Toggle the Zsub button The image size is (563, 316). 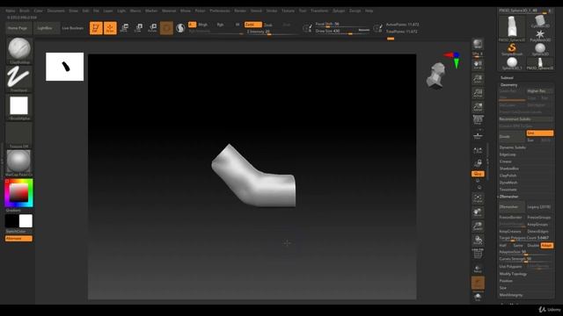pos(267,25)
